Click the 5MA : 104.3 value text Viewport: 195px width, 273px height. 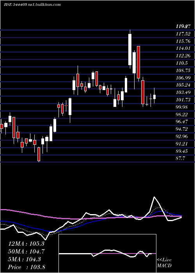click(x=25, y=259)
